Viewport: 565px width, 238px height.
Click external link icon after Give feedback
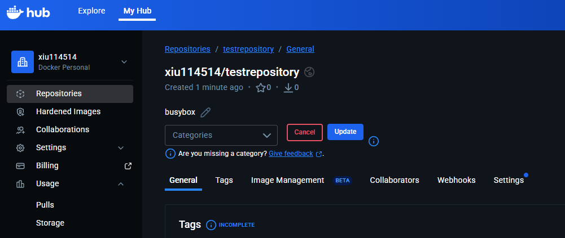tap(319, 154)
